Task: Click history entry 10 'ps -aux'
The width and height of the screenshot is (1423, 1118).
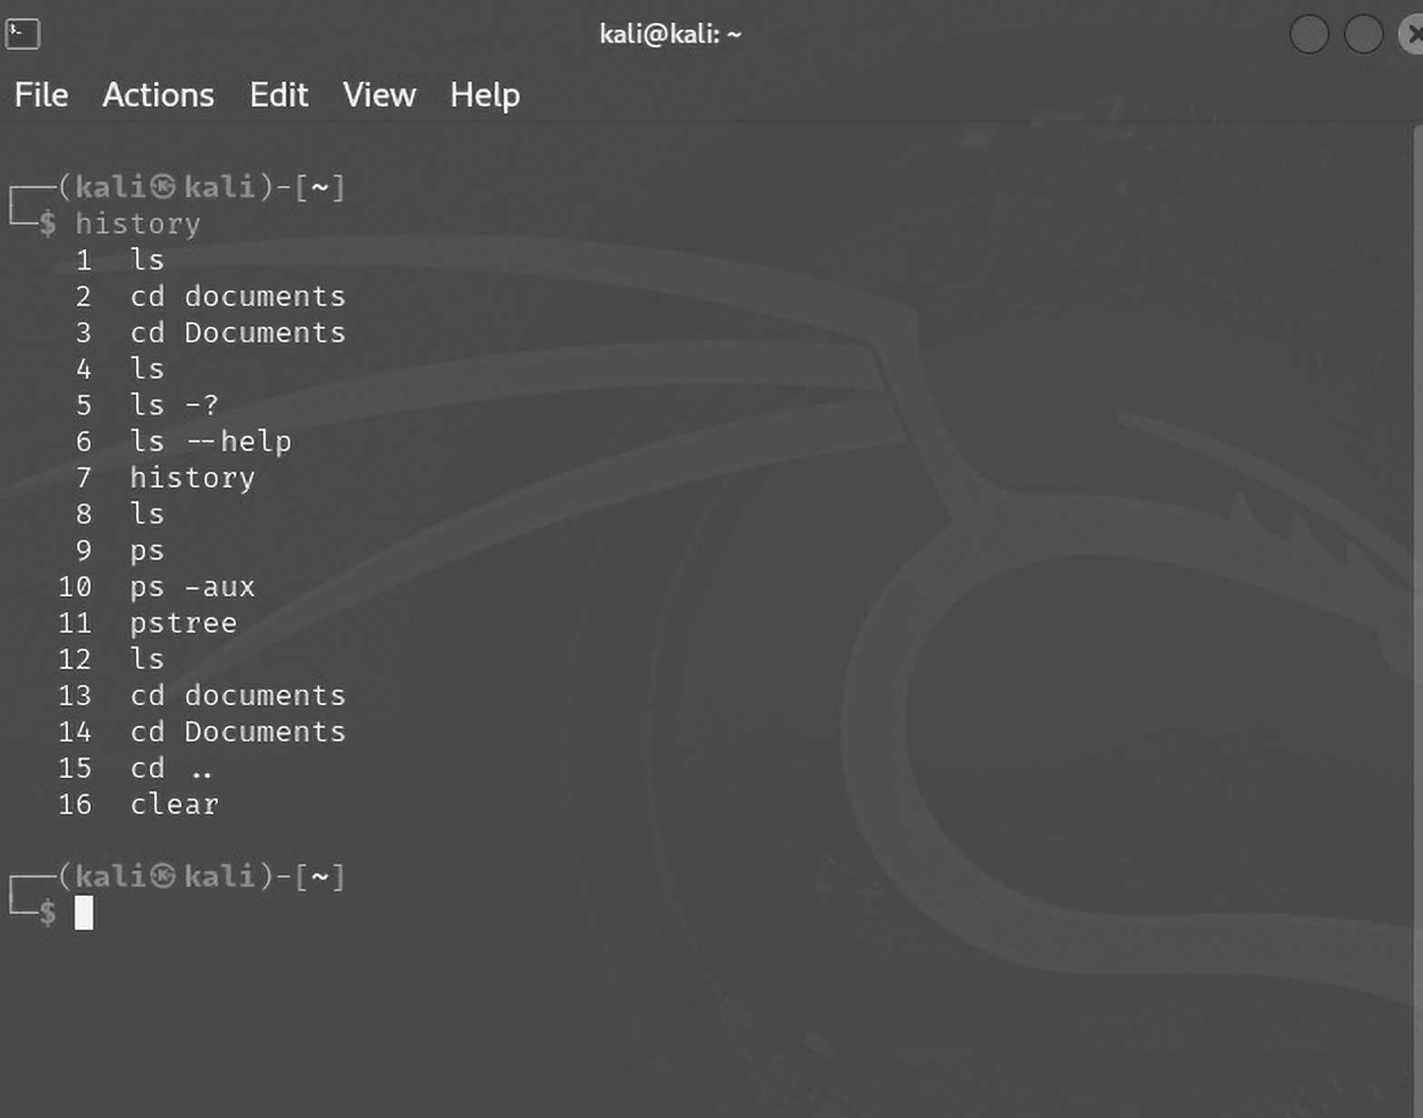Action: [192, 588]
